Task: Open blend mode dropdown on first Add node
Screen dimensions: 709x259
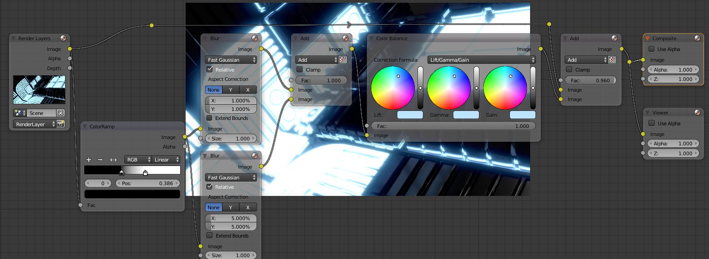Action: 317,60
